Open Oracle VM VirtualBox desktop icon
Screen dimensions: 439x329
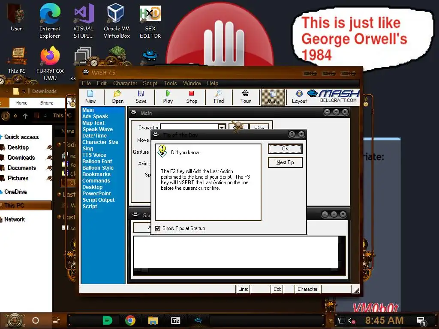click(x=117, y=21)
